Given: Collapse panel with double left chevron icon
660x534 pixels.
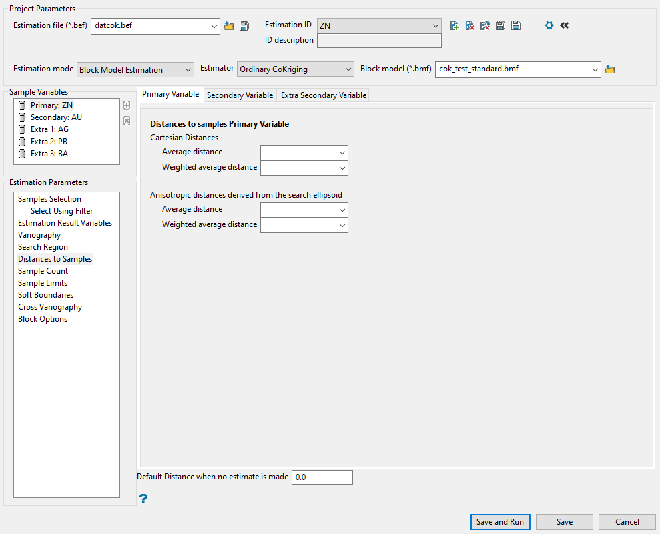Looking at the screenshot, I should coord(565,25).
